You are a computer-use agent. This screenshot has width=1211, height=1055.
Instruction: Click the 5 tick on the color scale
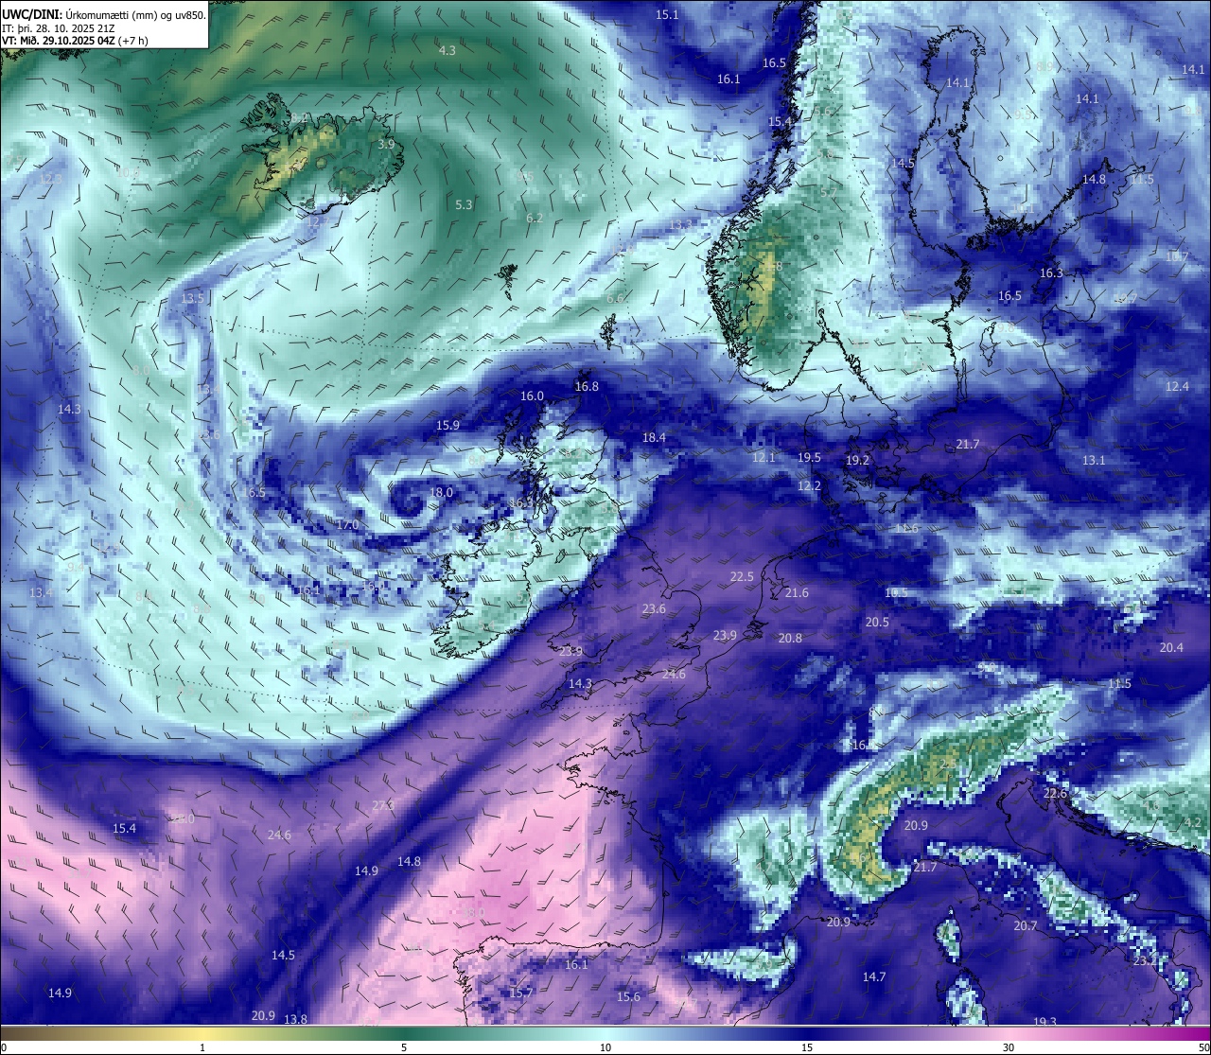point(404,1047)
